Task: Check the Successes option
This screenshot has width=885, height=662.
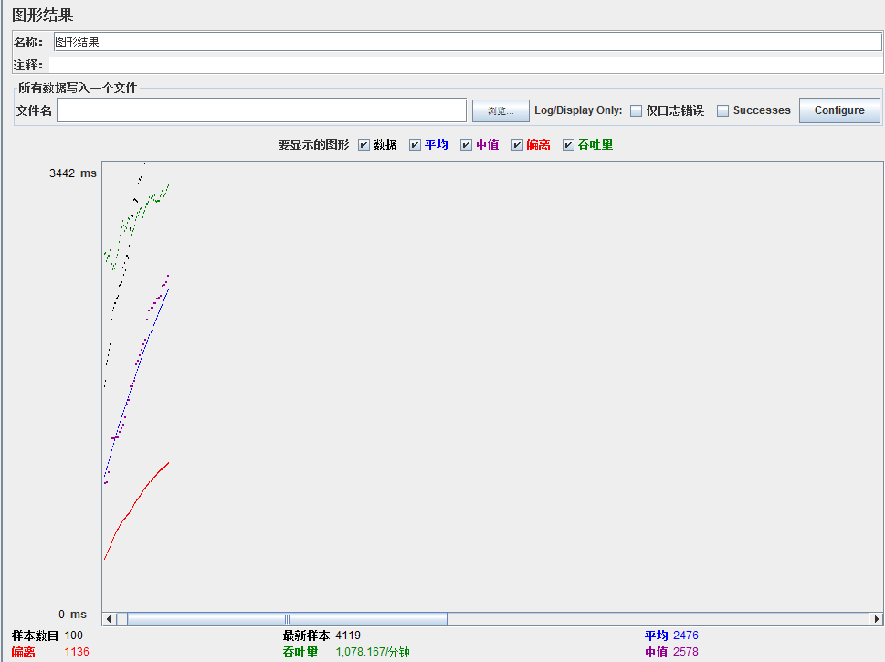Action: pyautogui.click(x=722, y=110)
